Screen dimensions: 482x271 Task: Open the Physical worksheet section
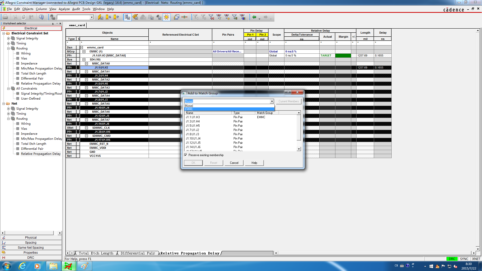[x=31, y=238]
